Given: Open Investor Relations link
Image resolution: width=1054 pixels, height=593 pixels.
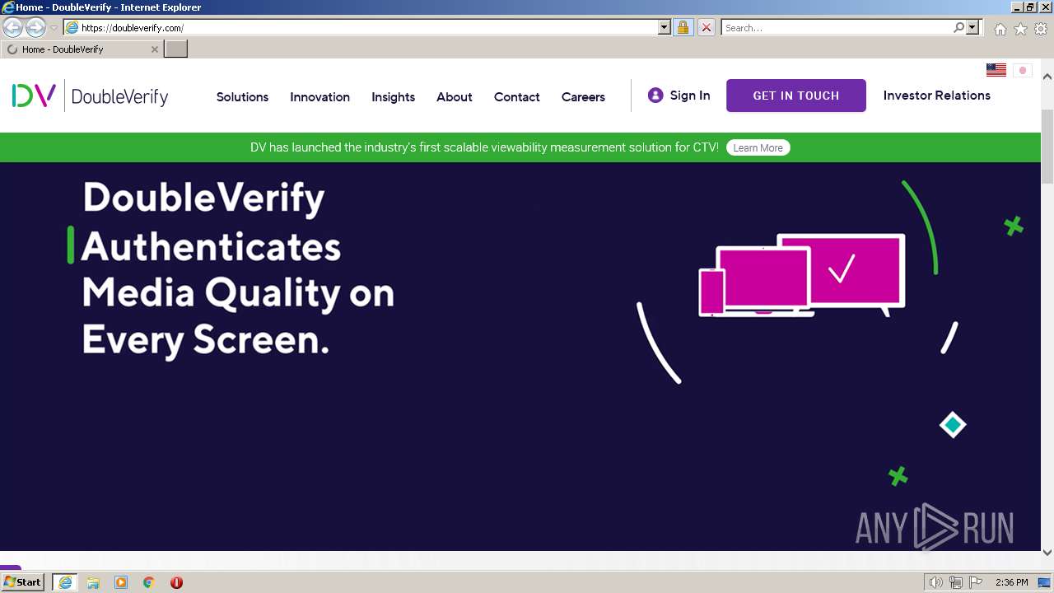Looking at the screenshot, I should pyautogui.click(x=936, y=96).
